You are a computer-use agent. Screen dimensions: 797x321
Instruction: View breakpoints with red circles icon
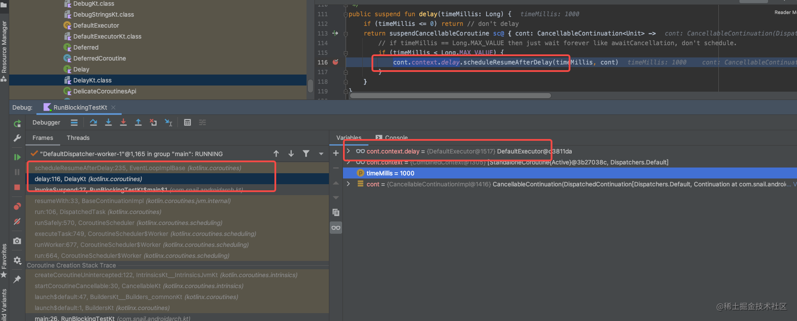point(17,206)
